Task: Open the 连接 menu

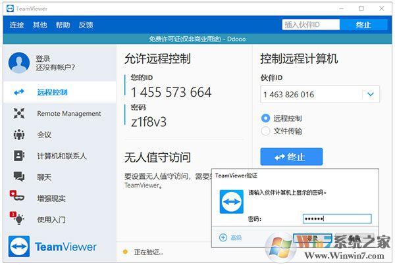Action: click(17, 25)
